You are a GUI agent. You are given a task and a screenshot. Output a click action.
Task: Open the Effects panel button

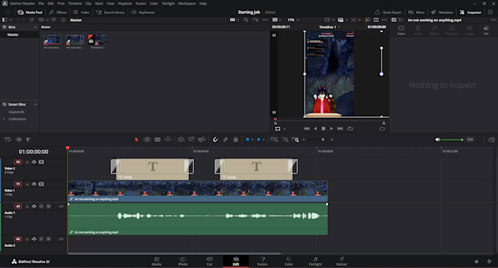coord(58,12)
